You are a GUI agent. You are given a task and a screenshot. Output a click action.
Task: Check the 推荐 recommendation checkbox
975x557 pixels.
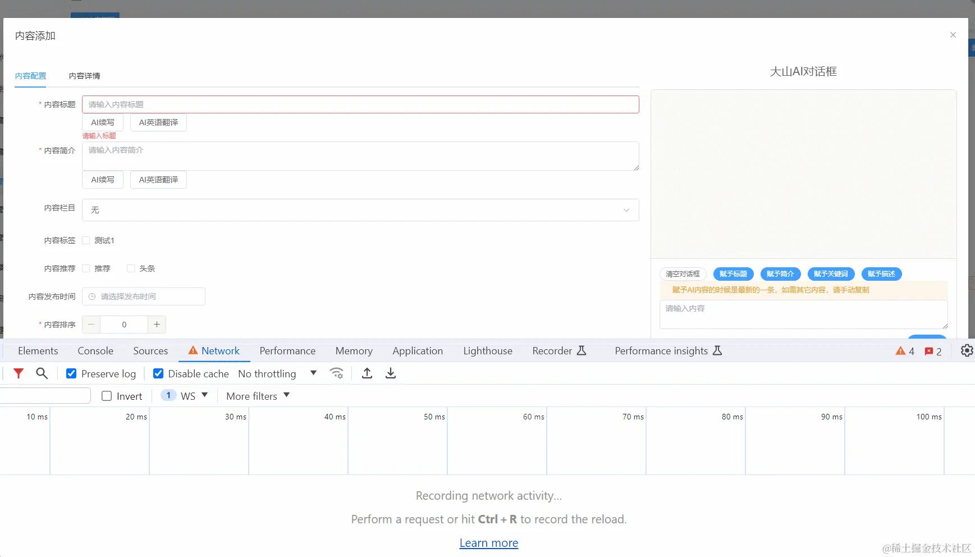click(x=86, y=268)
